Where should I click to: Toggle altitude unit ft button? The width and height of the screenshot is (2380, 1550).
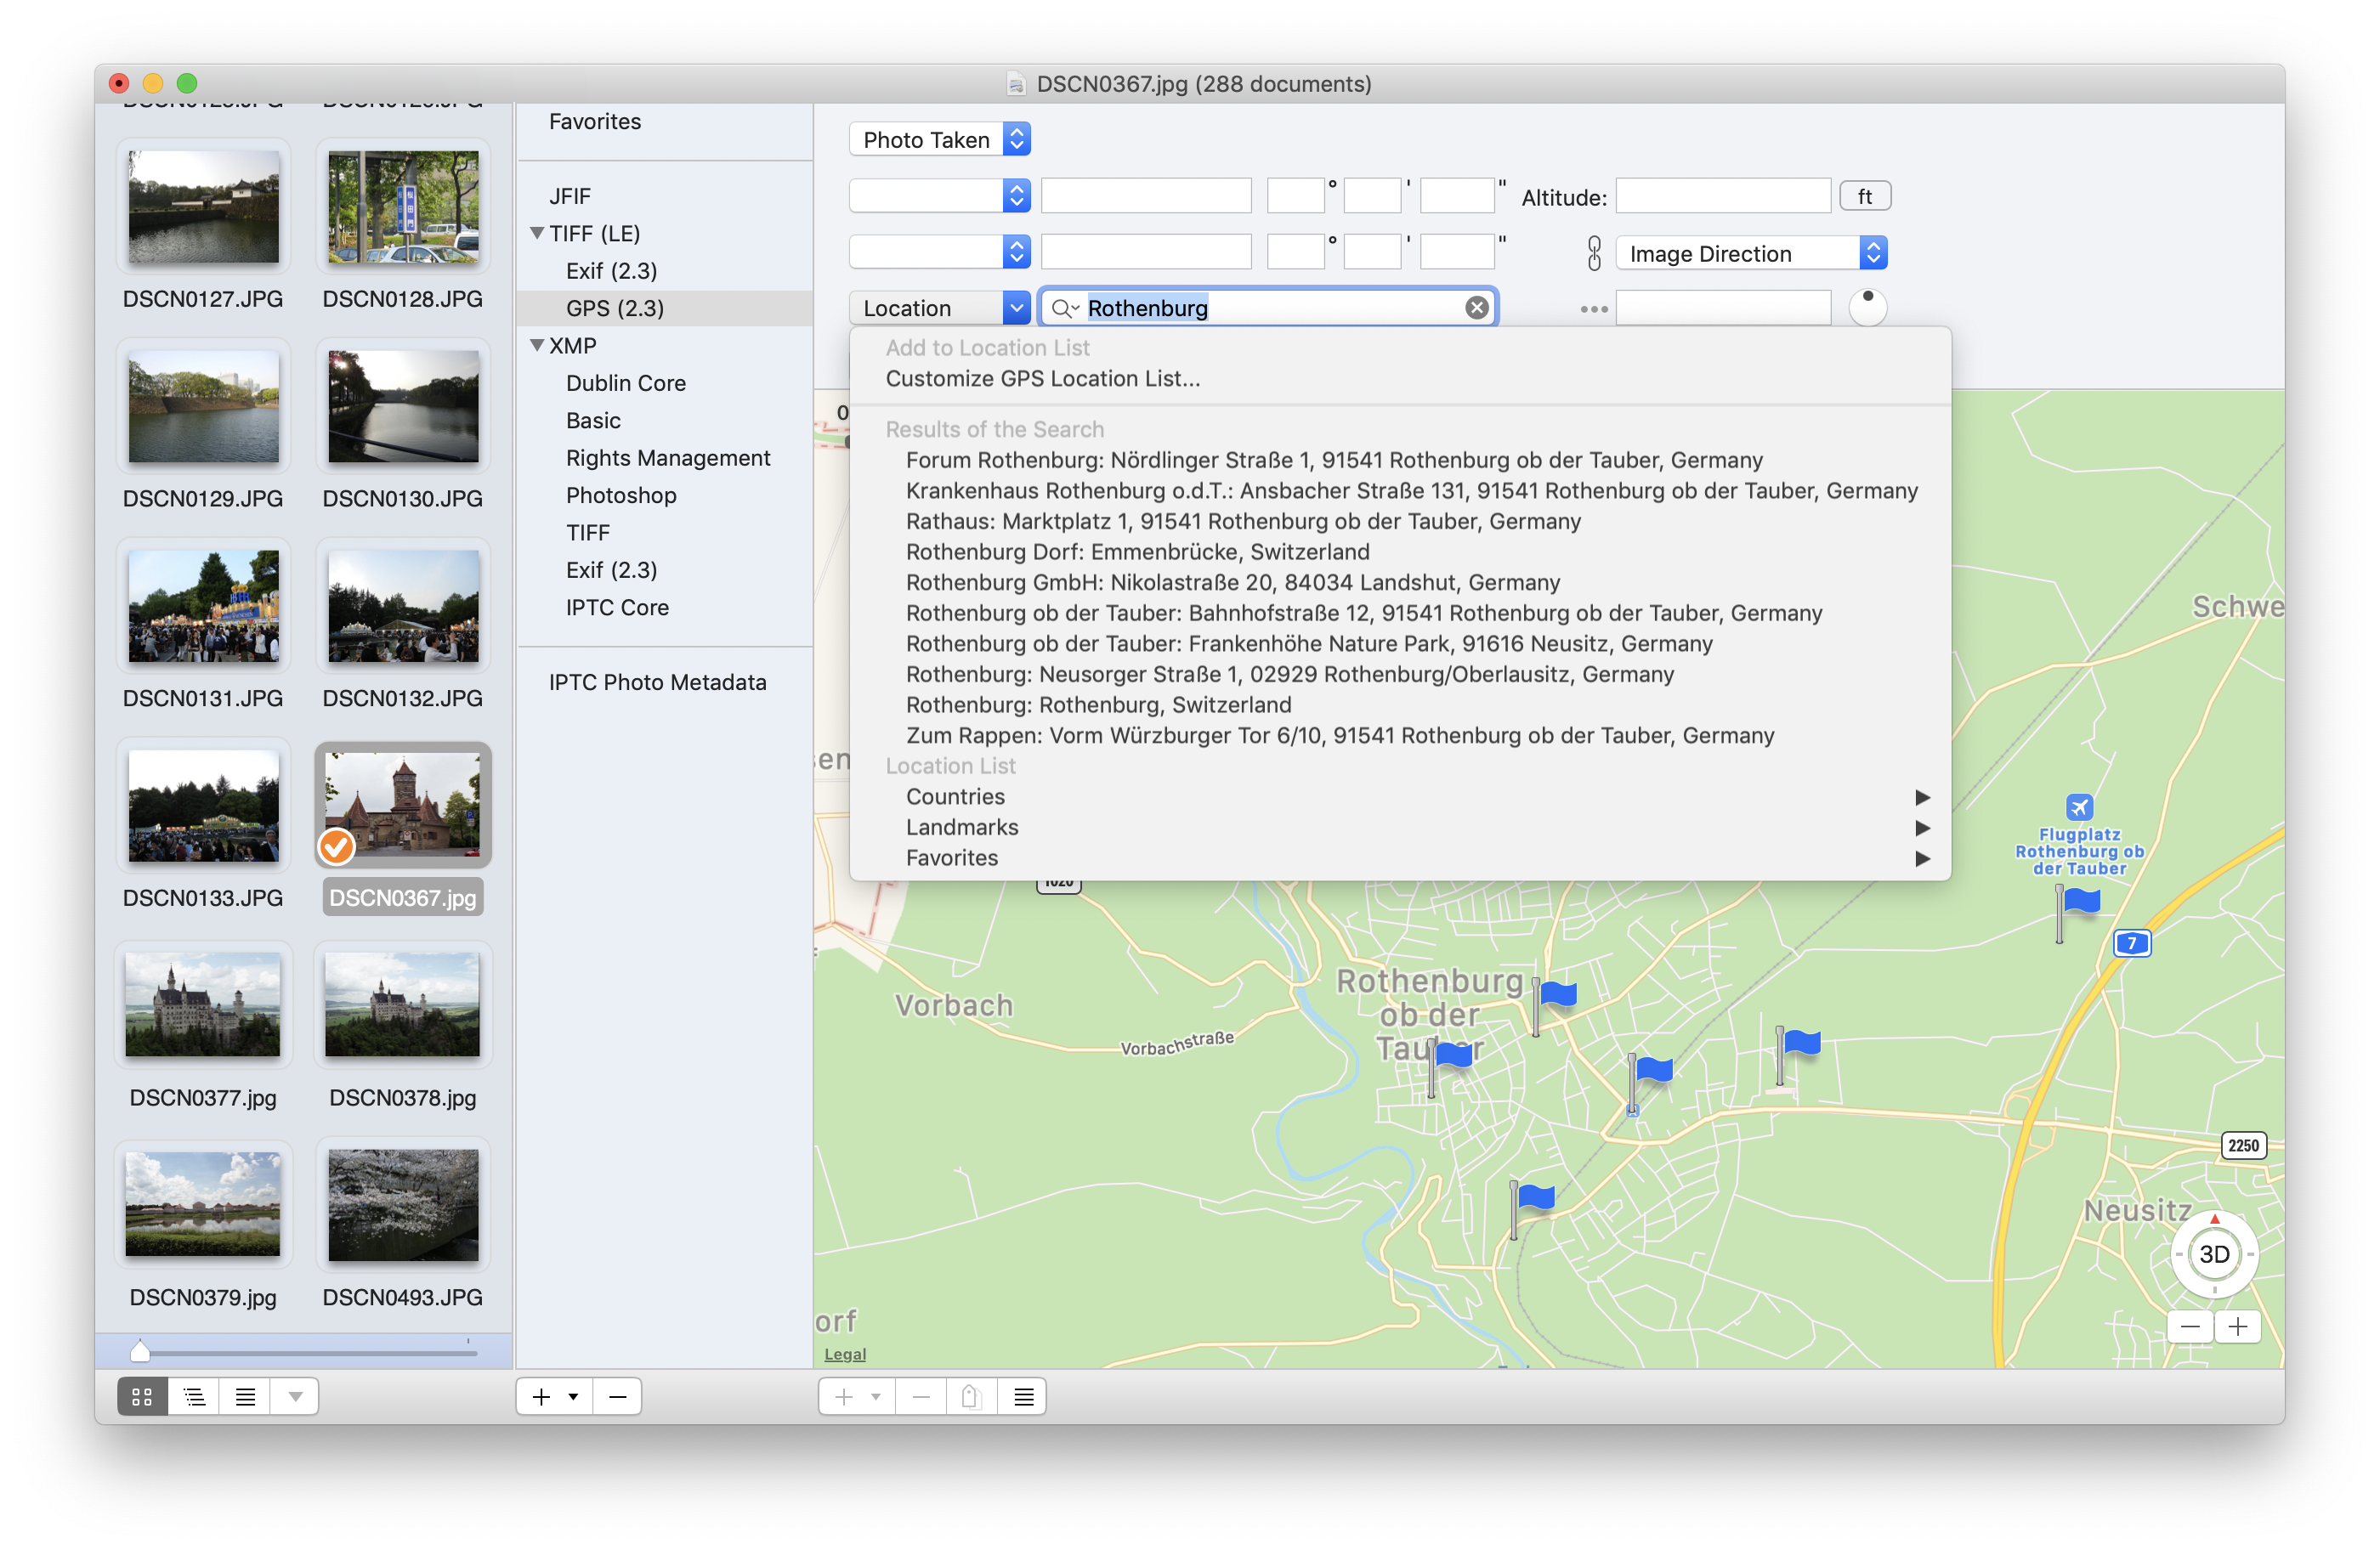[1865, 197]
